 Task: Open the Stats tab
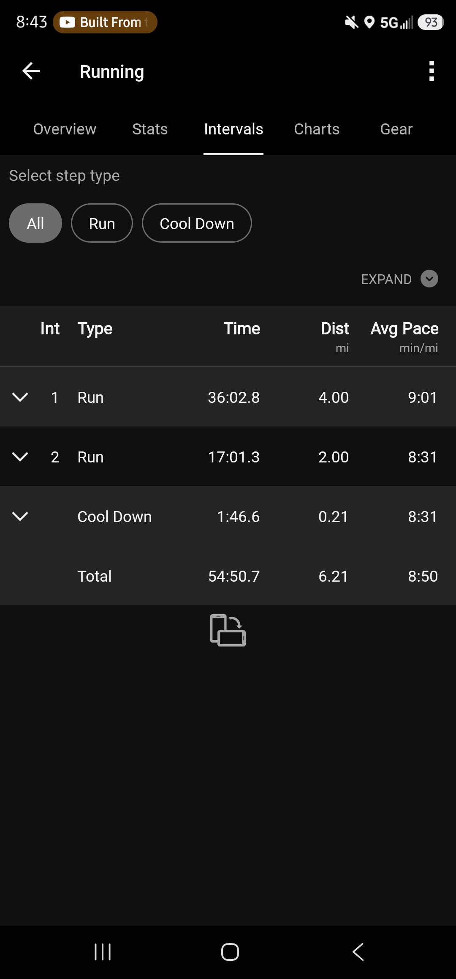[x=150, y=129]
